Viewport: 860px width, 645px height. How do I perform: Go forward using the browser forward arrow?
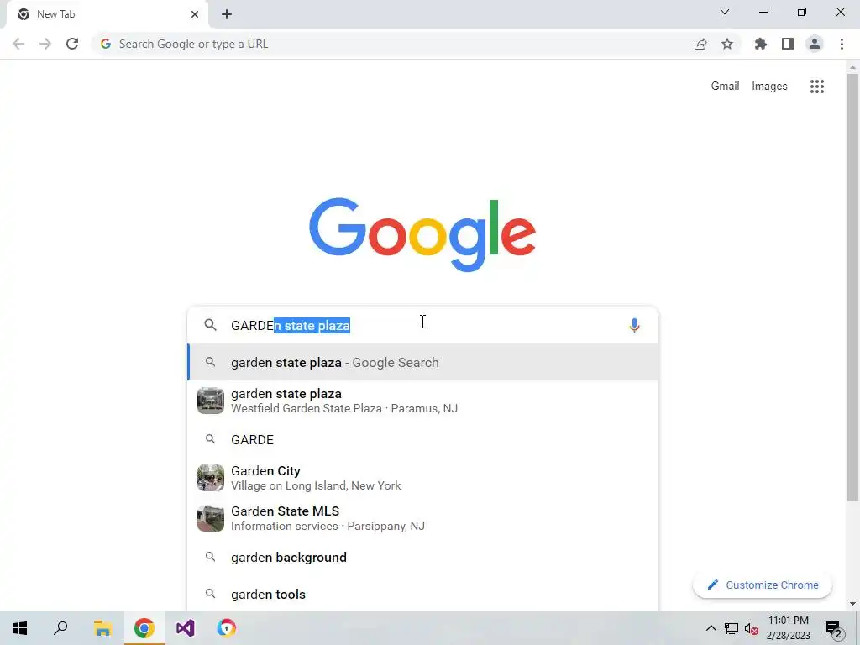tap(45, 44)
